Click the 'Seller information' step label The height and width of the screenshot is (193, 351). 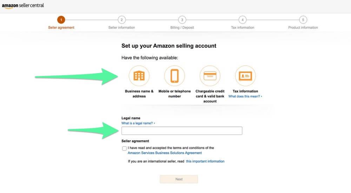tap(121, 27)
